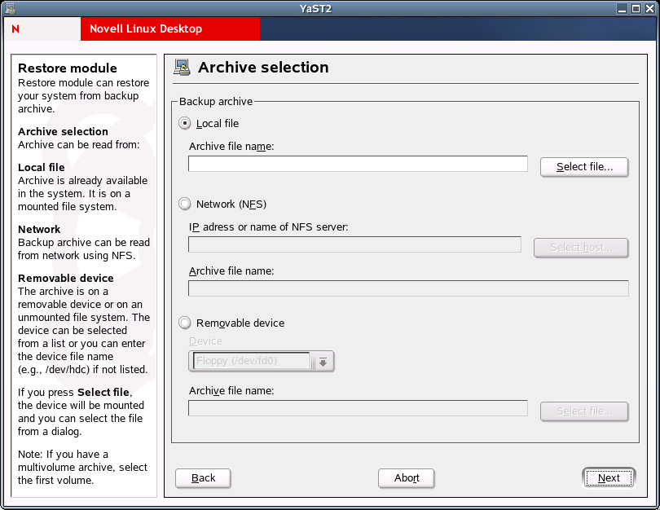
Task: Click the YaST2 window title text
Action: (315, 8)
